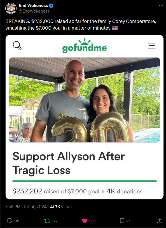Click the GoFundMe search magnifier icon

(x=17, y=45)
